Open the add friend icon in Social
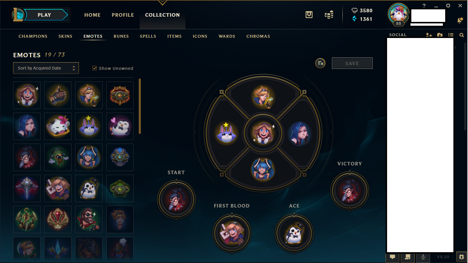 (429, 35)
